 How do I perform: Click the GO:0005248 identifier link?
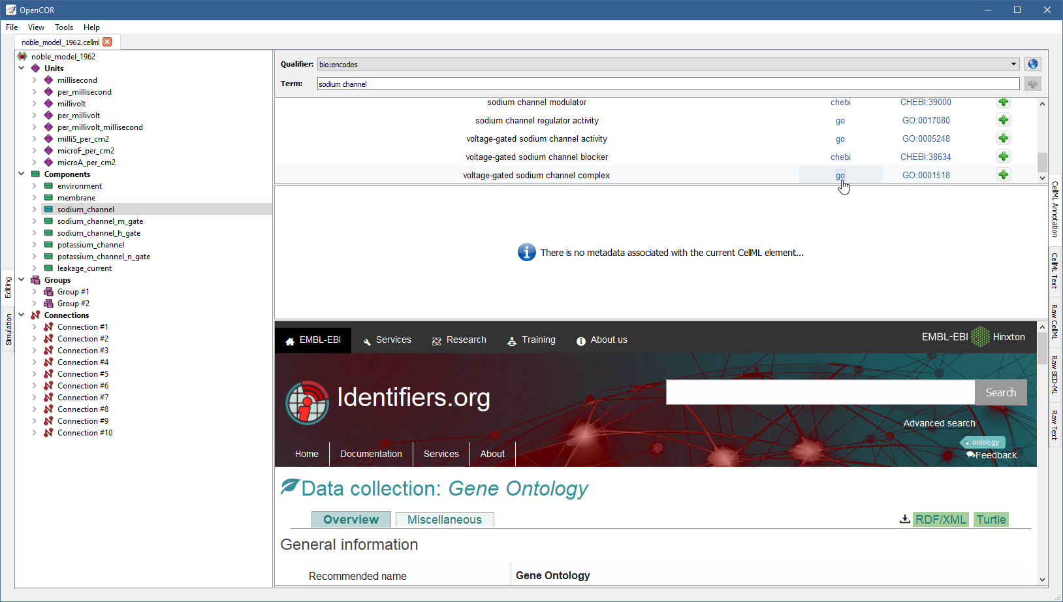pyautogui.click(x=925, y=138)
